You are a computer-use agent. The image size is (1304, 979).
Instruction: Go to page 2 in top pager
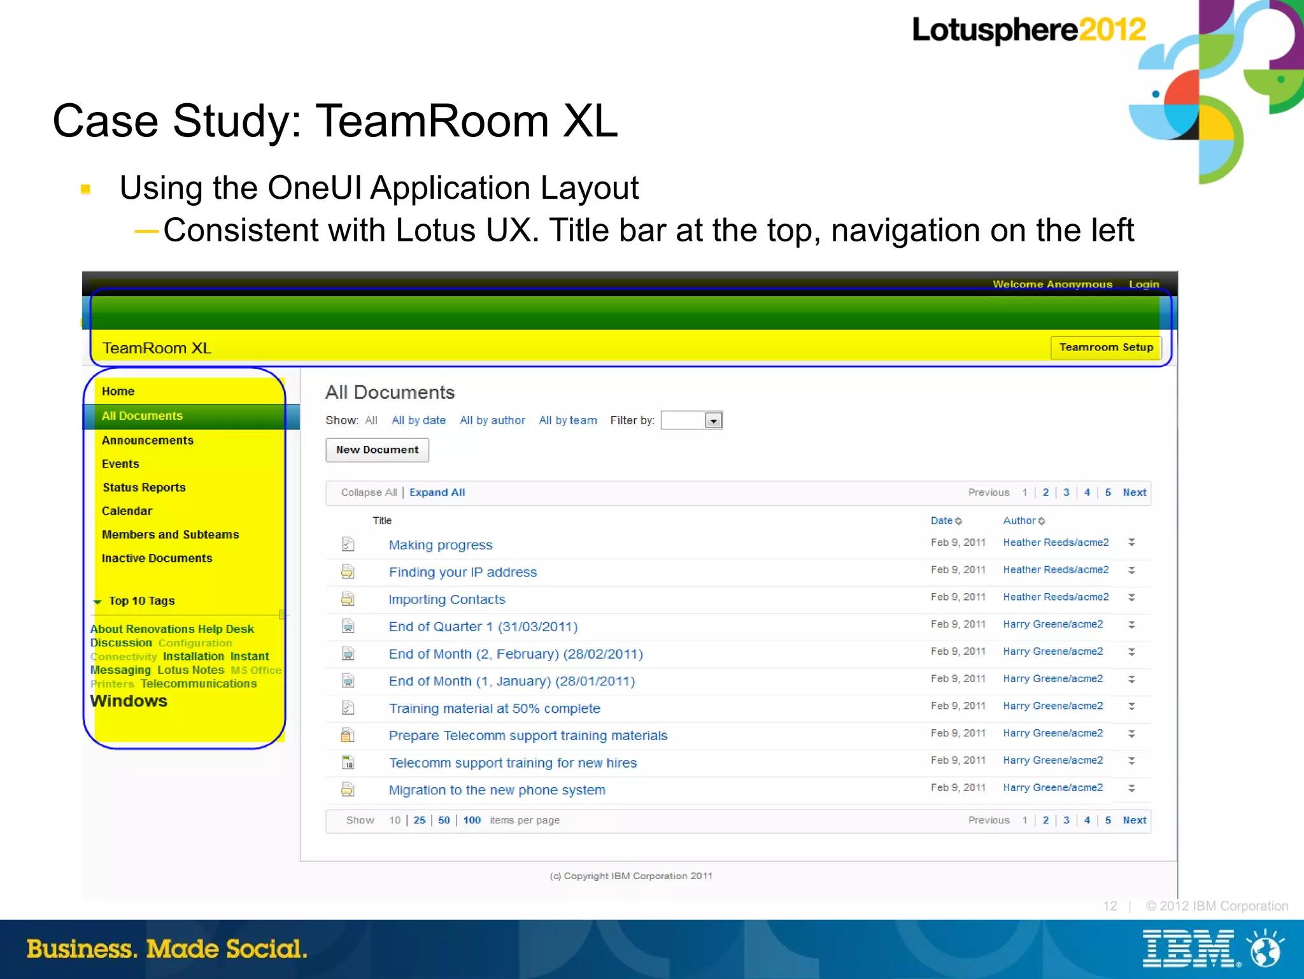coord(1045,492)
